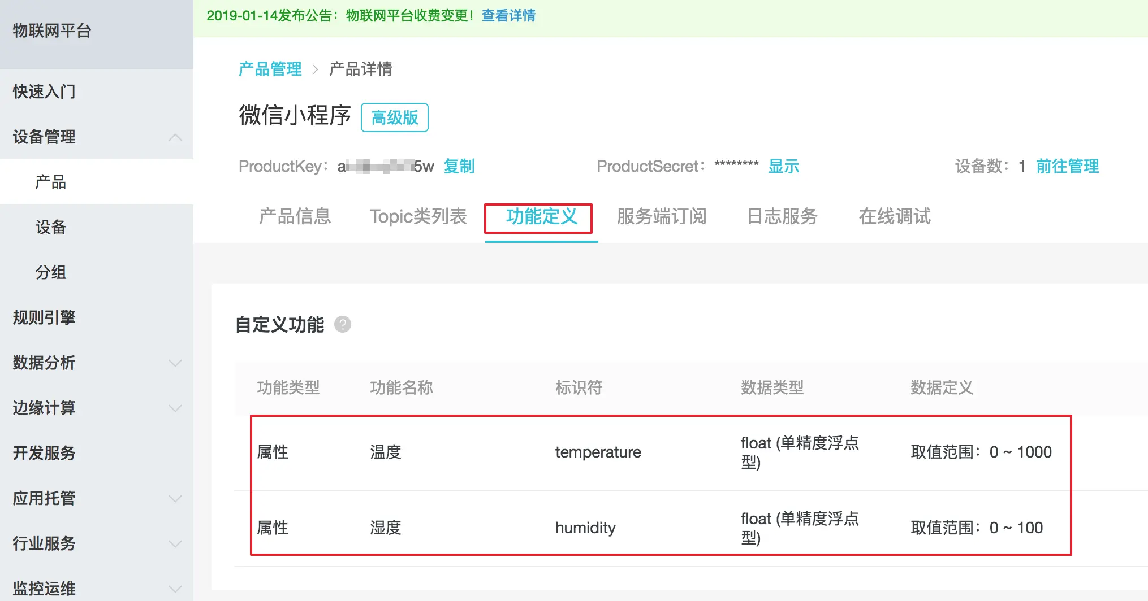Open 查看详情 link in announcement banner
Viewport: 1148px width, 601px height.
click(x=508, y=16)
